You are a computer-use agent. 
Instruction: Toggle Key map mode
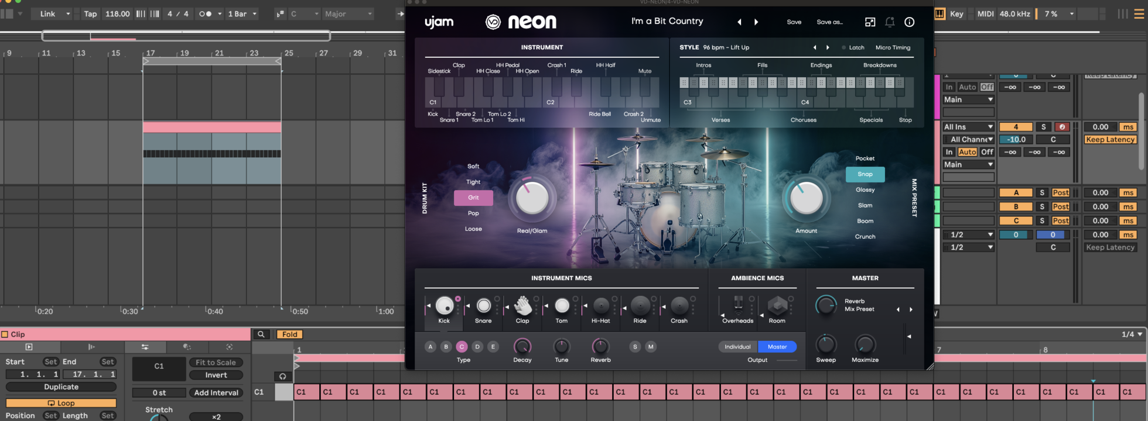click(956, 13)
